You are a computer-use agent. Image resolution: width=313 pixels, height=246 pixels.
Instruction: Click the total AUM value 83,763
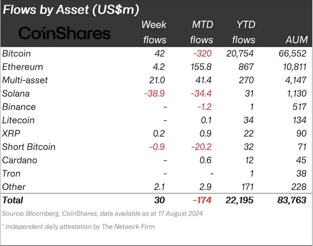[290, 200]
